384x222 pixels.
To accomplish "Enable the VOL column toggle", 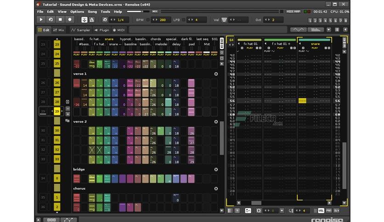I will click(x=321, y=211).
